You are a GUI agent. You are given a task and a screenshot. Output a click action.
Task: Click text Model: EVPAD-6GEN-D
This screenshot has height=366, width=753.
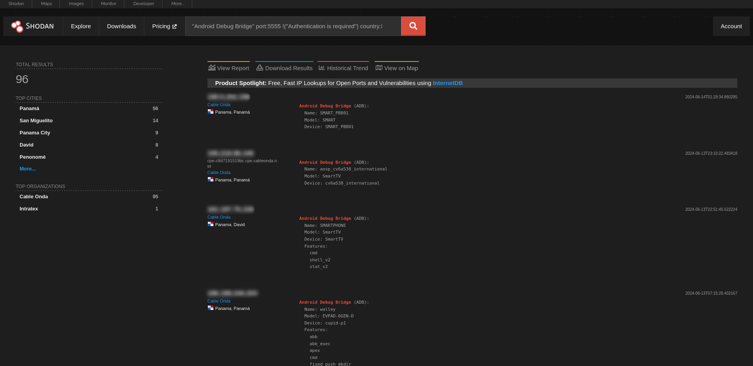[329, 316]
